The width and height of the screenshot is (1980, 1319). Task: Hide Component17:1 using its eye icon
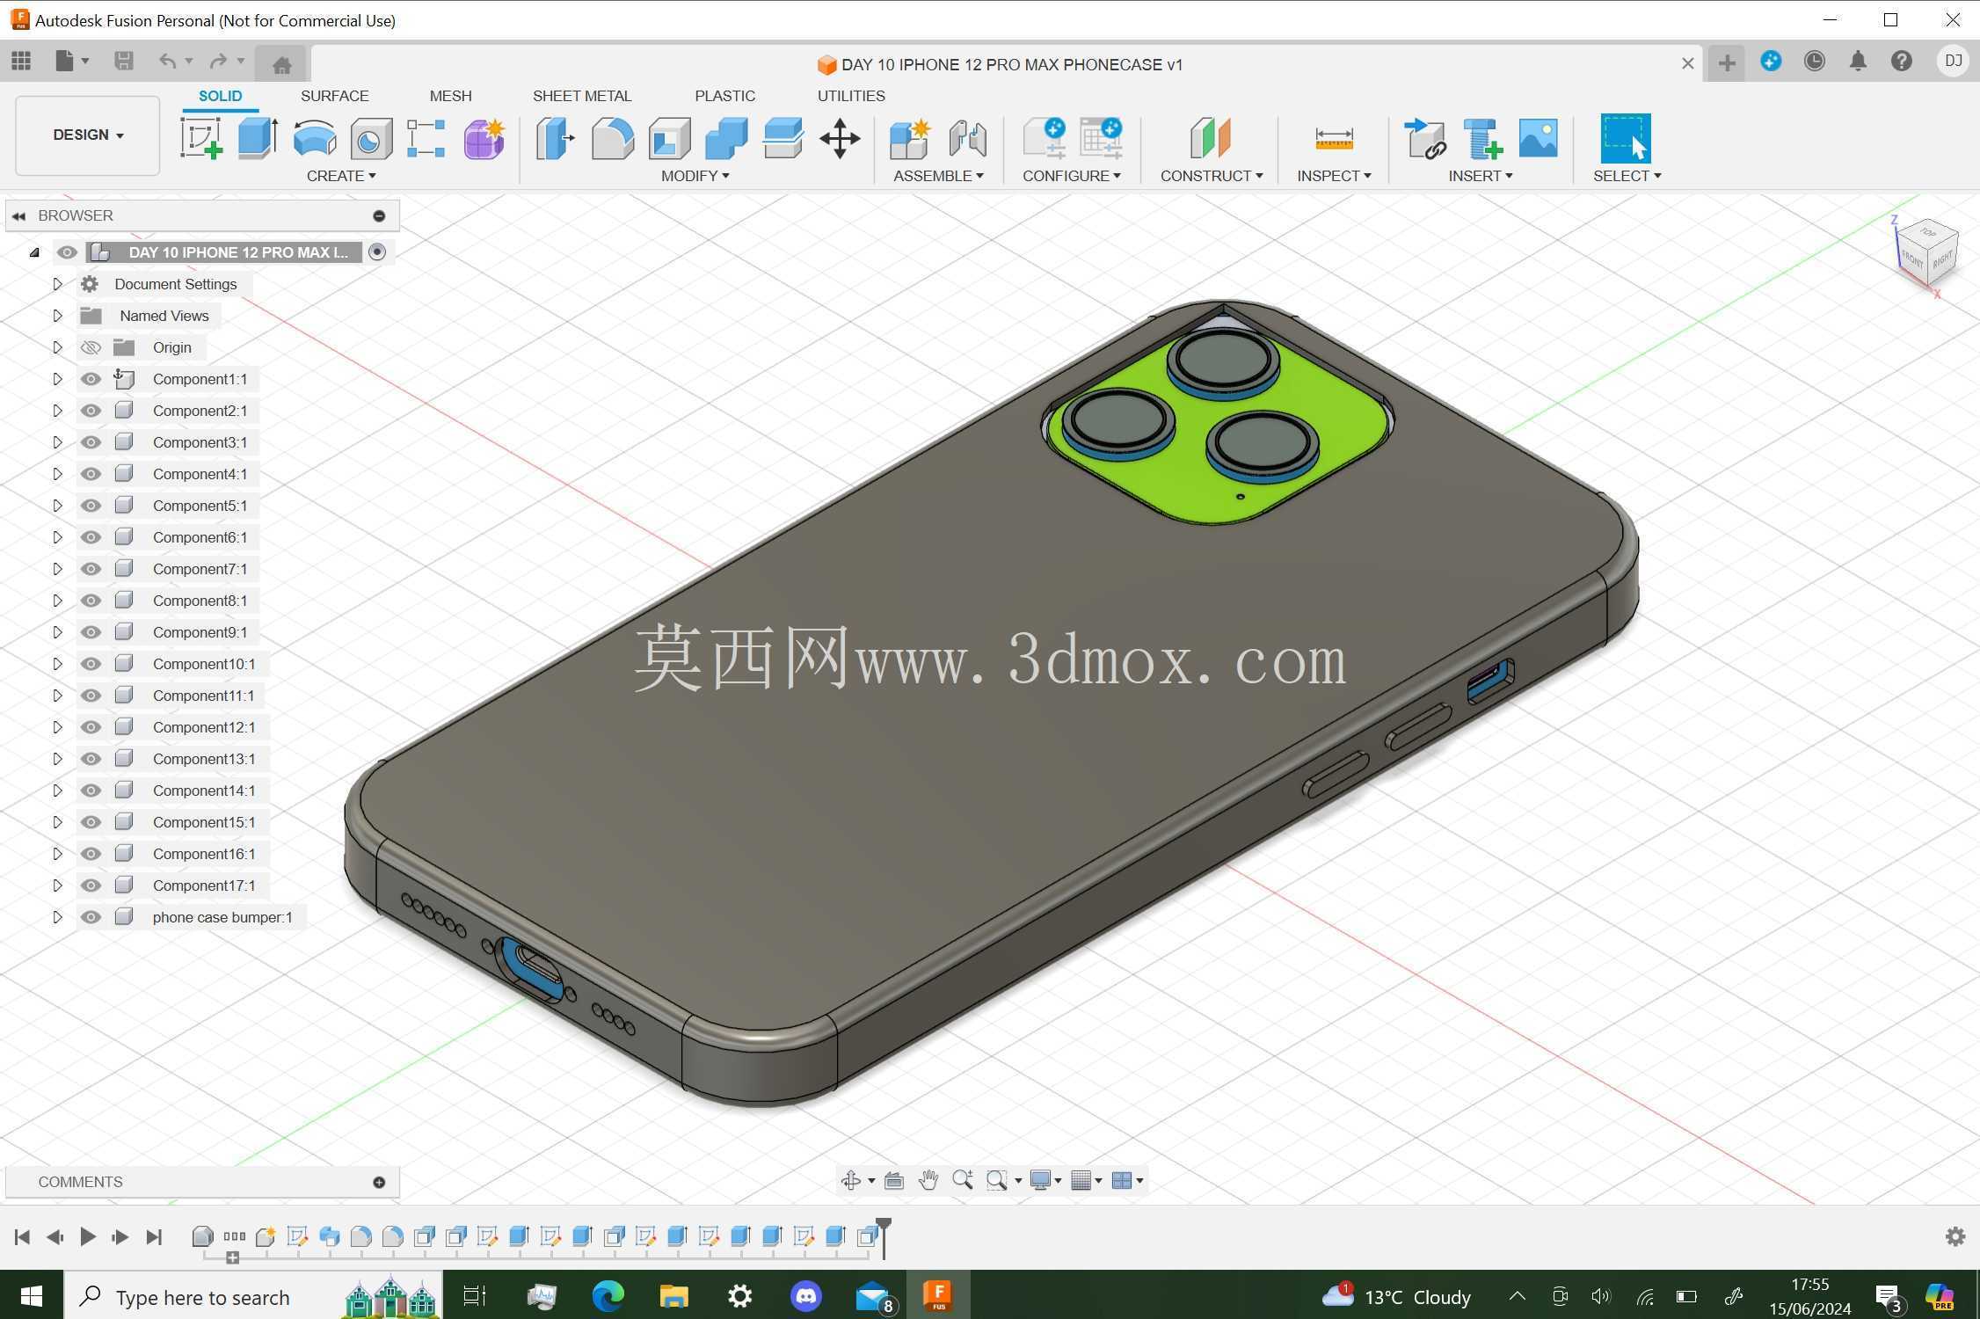point(91,885)
